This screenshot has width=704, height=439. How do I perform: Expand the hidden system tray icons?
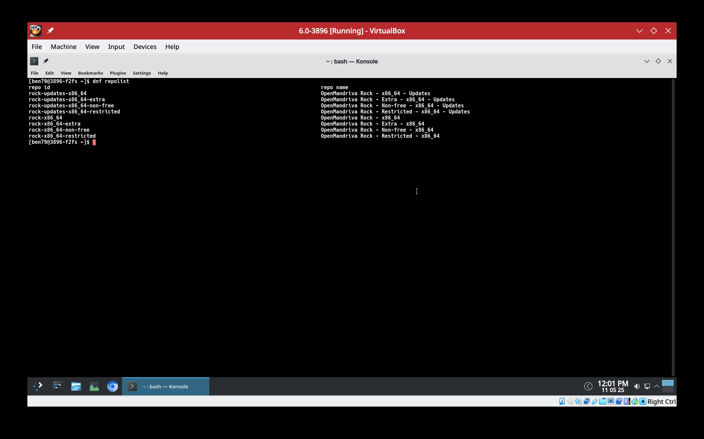[657, 386]
